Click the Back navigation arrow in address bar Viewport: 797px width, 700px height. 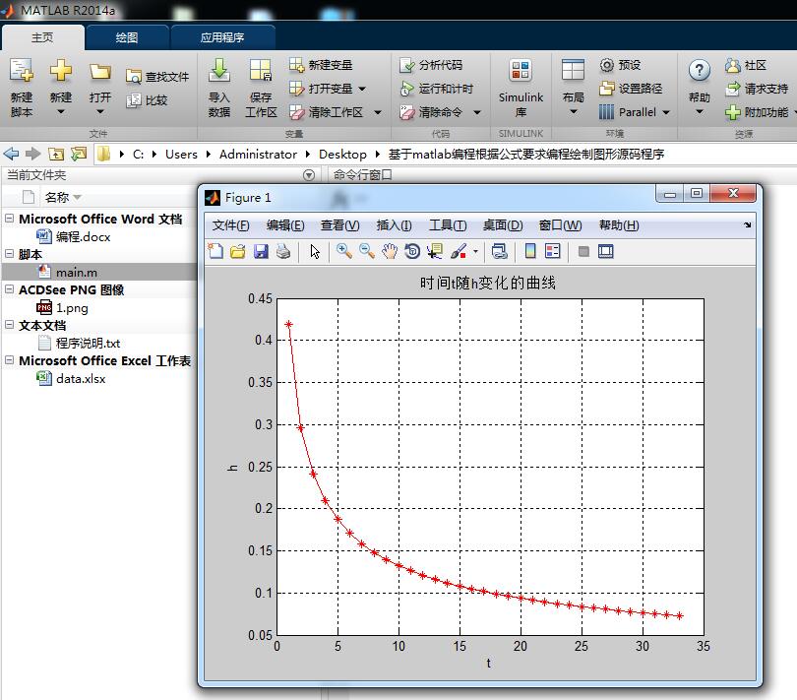tap(11, 154)
